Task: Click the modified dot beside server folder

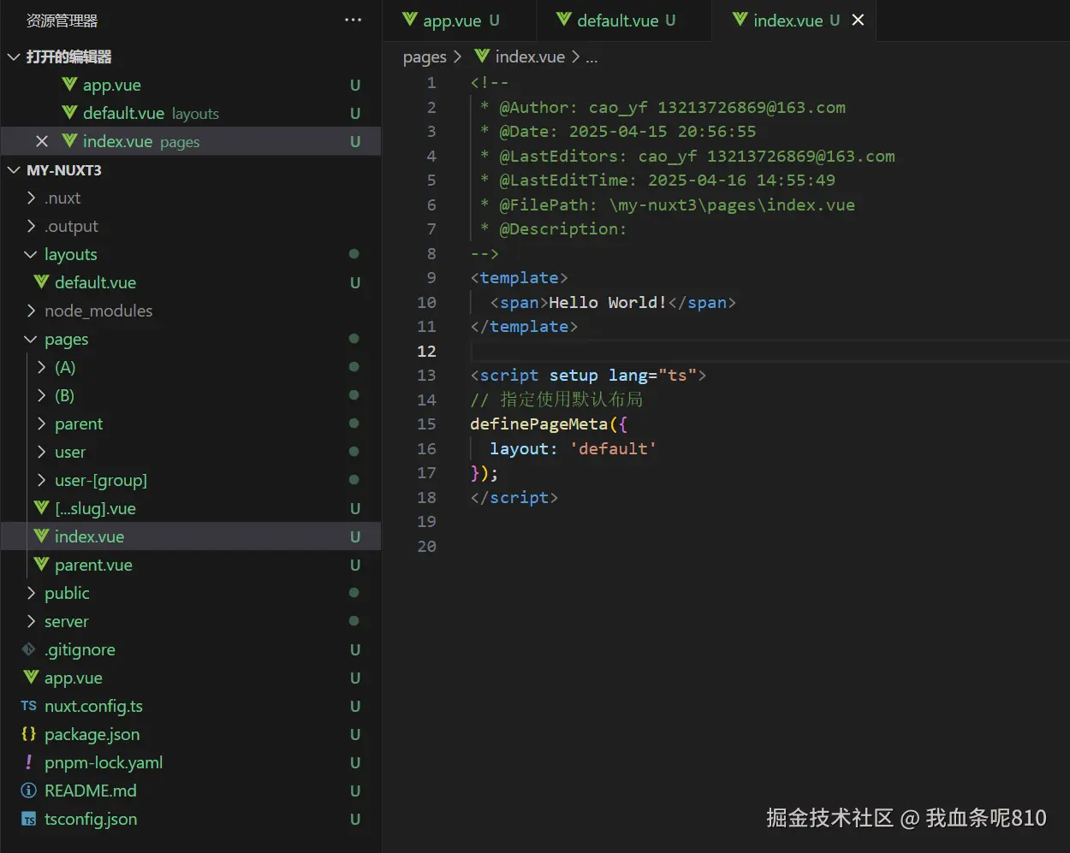Action: click(354, 621)
